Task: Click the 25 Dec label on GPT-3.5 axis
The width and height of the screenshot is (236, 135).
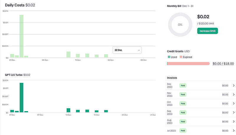Action: point(125,115)
